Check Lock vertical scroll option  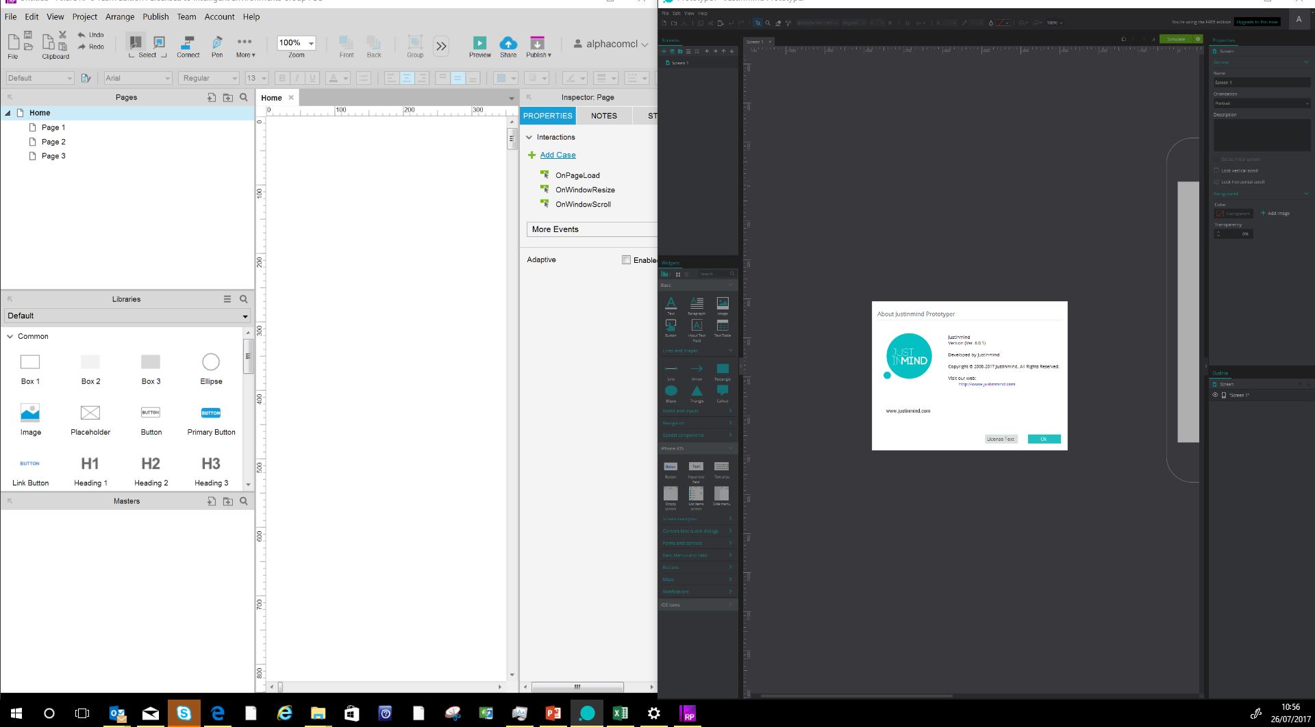click(x=1216, y=170)
